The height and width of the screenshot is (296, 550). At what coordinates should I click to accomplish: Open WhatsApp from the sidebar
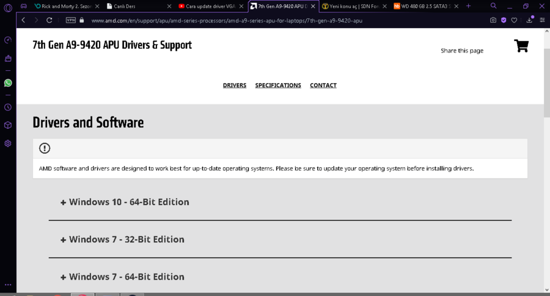click(x=8, y=83)
